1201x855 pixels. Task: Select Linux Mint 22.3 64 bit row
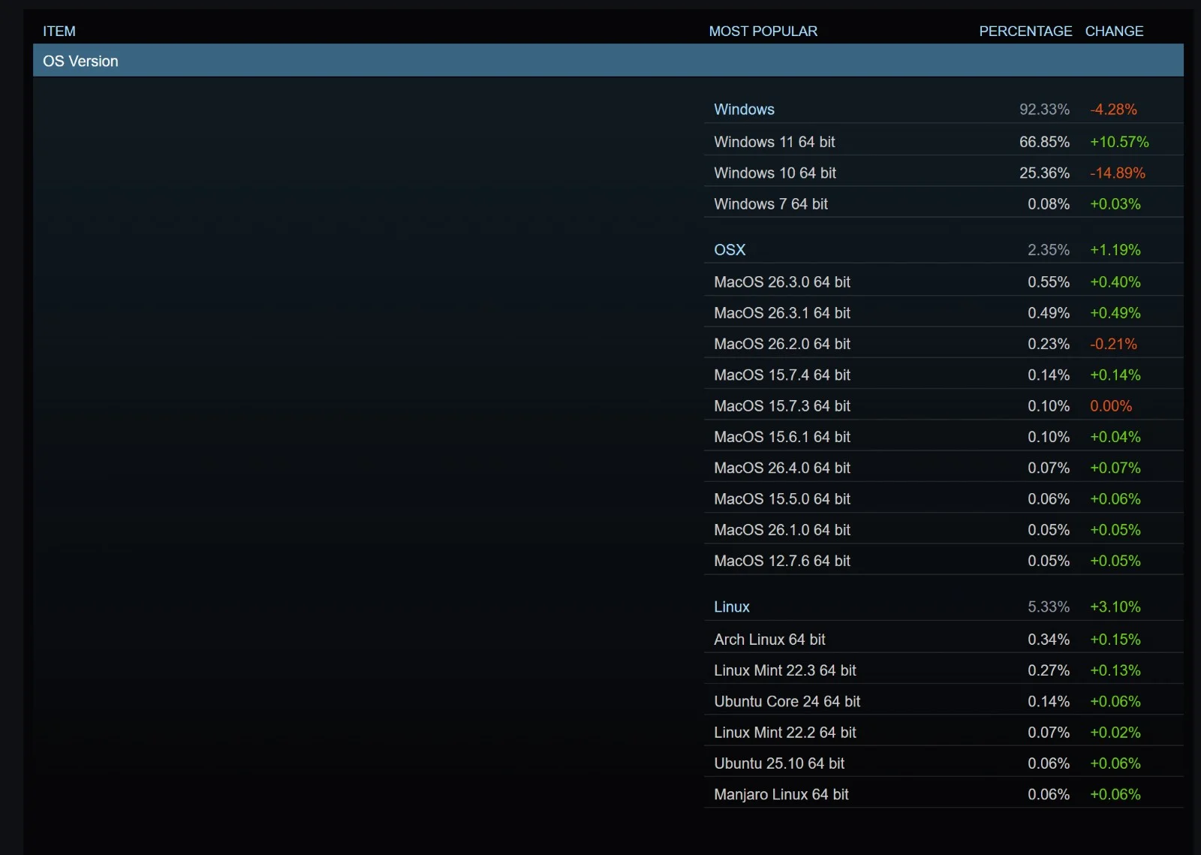tap(784, 670)
